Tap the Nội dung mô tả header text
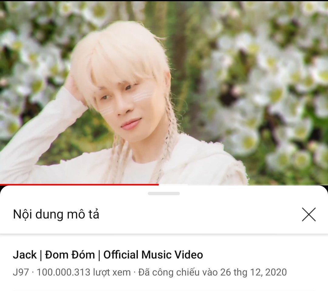 [x=56, y=214]
